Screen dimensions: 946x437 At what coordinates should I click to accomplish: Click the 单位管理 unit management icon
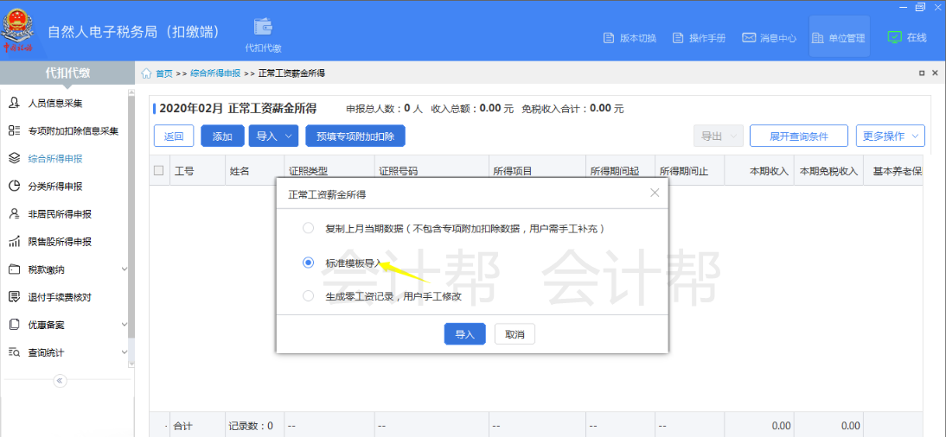pos(818,38)
